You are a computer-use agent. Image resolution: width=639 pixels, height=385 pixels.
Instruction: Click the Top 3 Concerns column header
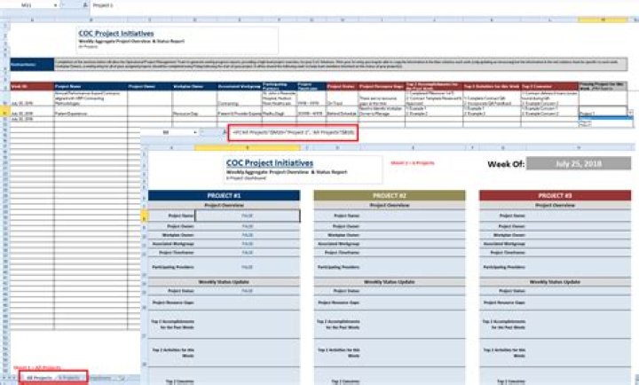click(x=549, y=86)
